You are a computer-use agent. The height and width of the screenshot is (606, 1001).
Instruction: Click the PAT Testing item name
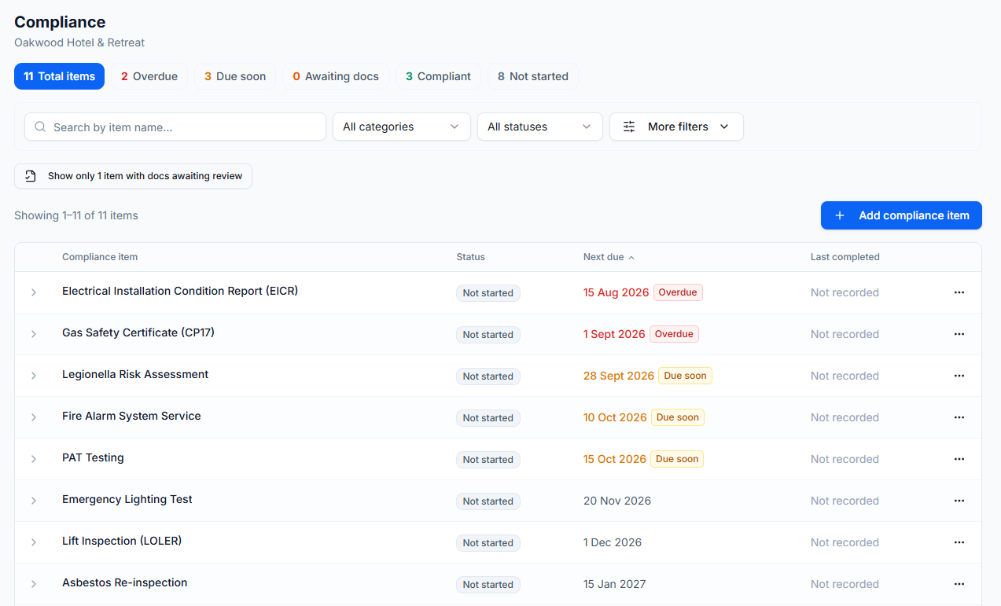coord(93,457)
